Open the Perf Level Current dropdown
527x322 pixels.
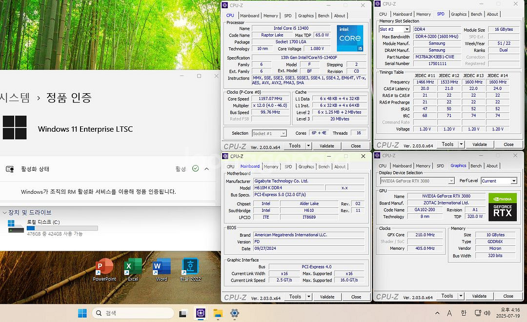513,181
